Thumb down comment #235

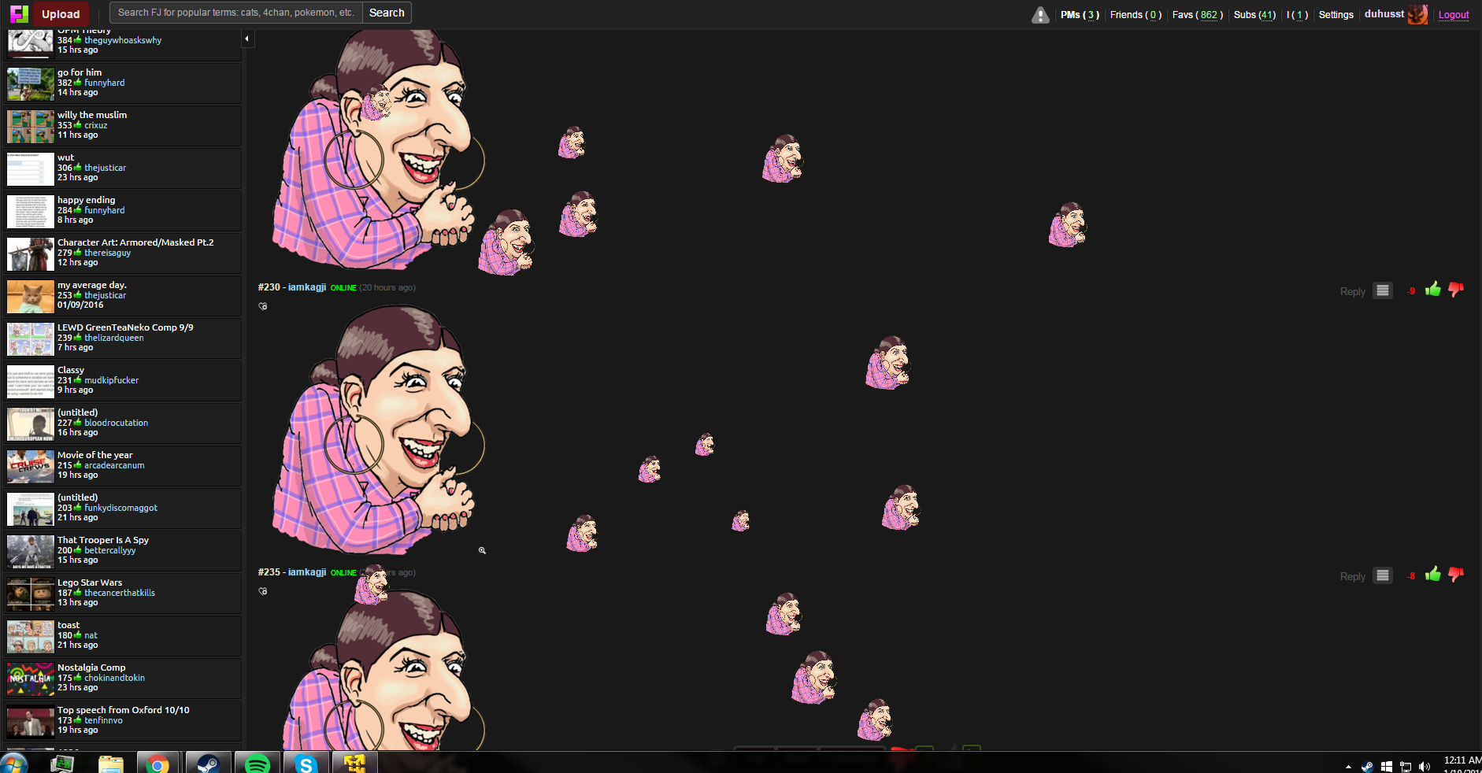[x=1455, y=575]
